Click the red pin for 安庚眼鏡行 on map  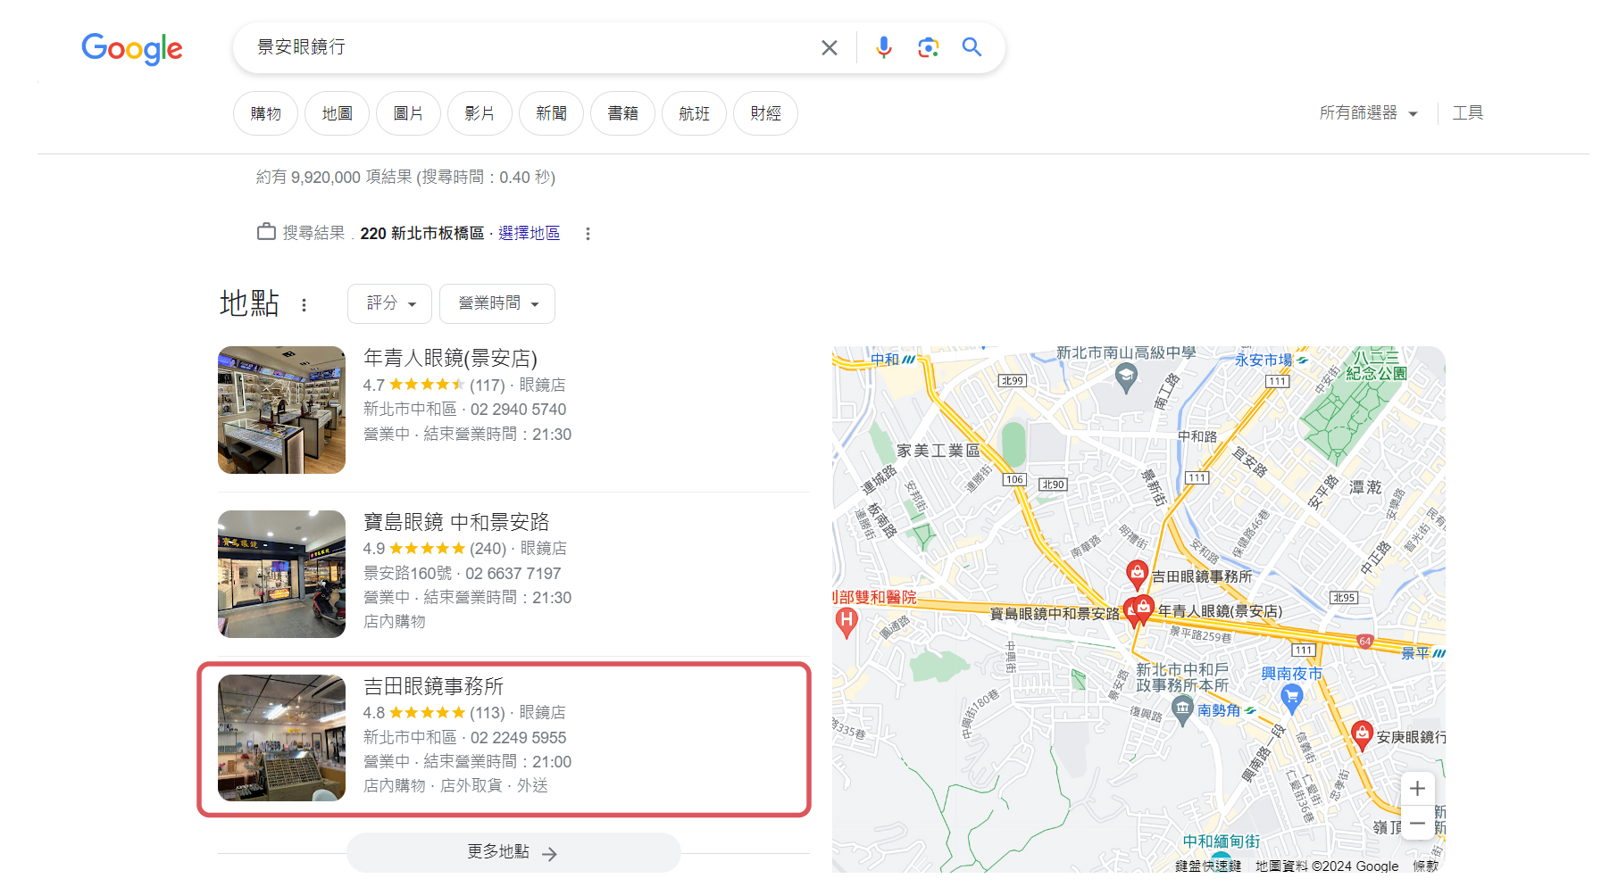(1362, 735)
